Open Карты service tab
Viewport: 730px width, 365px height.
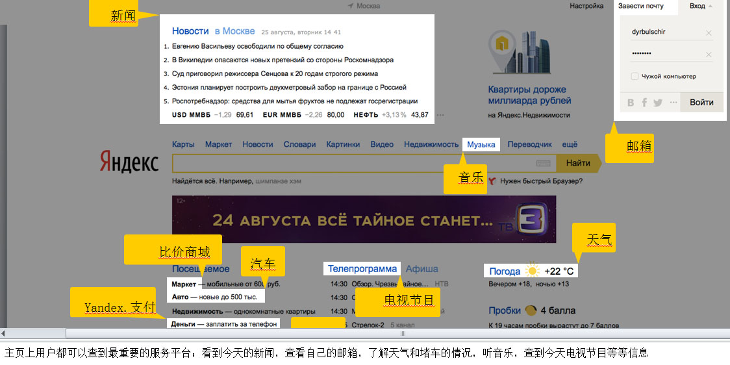(x=183, y=144)
